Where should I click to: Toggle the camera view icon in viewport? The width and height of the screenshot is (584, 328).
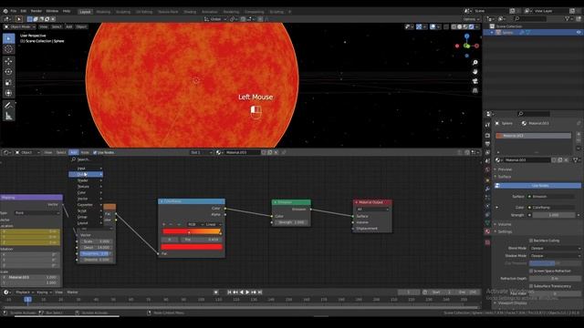474,81
